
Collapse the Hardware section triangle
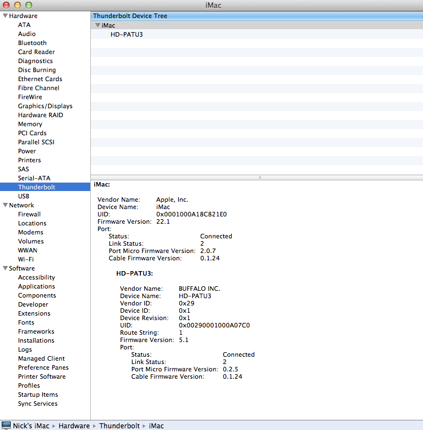click(x=5, y=16)
